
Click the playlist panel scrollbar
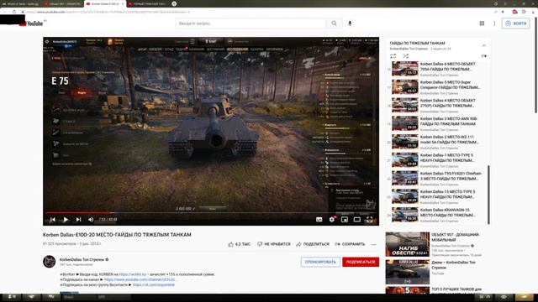click(488, 195)
